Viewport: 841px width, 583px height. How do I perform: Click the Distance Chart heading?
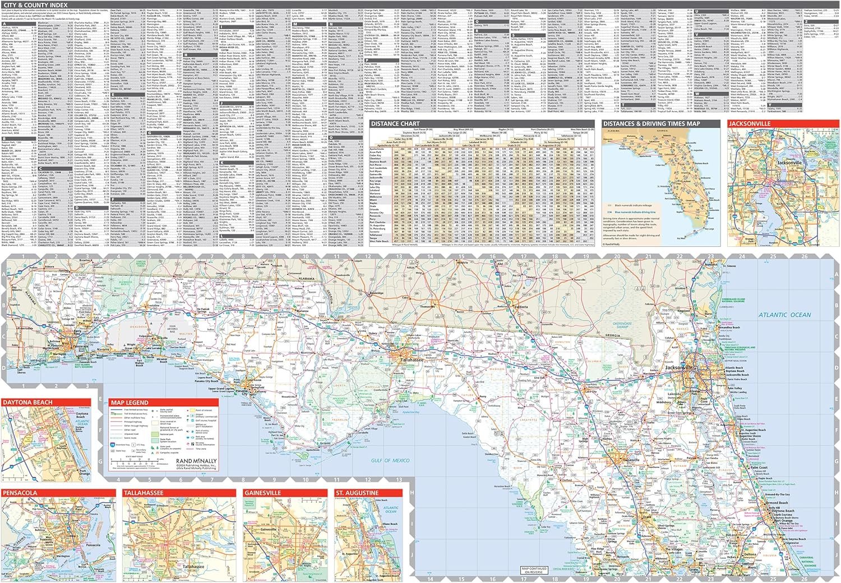(394, 123)
